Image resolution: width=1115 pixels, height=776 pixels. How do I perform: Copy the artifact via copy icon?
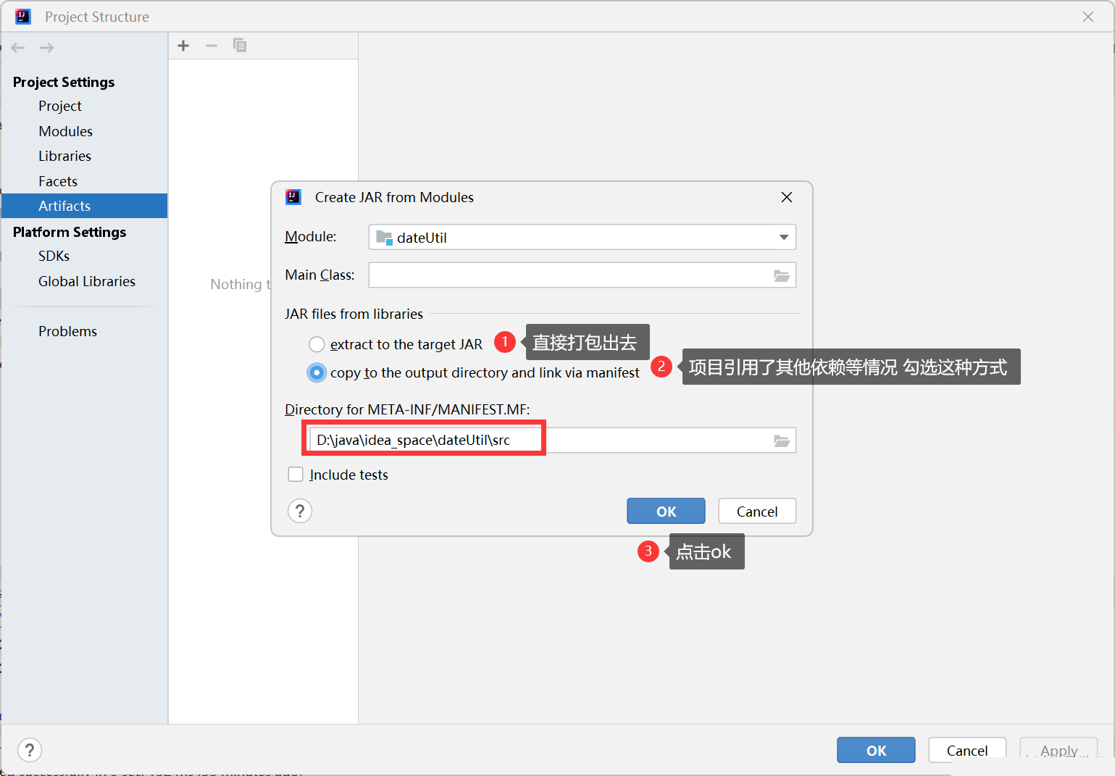(239, 45)
